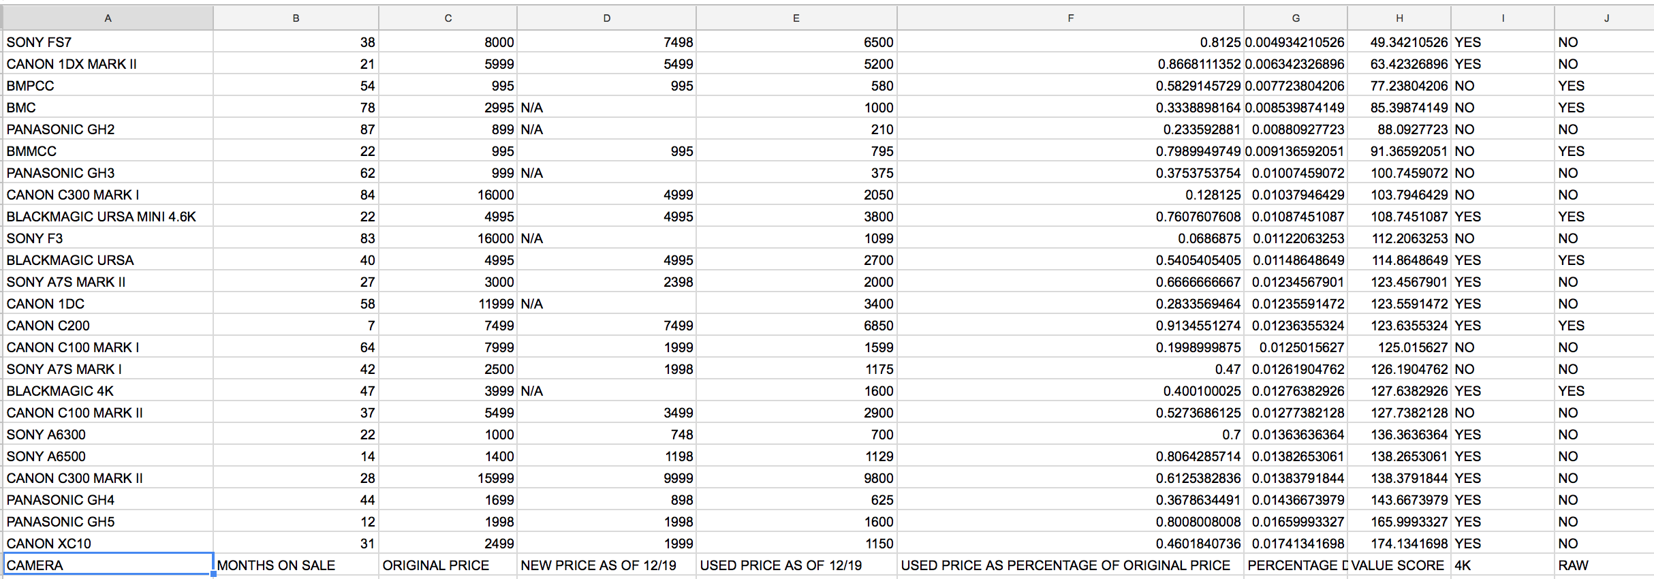Click the PANASONIC GH3 cell
This screenshot has height=579, width=1654.
[108, 173]
